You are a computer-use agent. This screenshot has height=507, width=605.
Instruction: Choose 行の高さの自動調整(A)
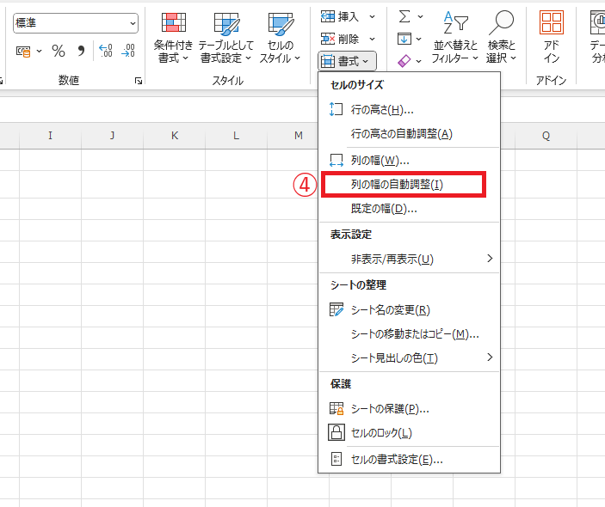point(409,134)
